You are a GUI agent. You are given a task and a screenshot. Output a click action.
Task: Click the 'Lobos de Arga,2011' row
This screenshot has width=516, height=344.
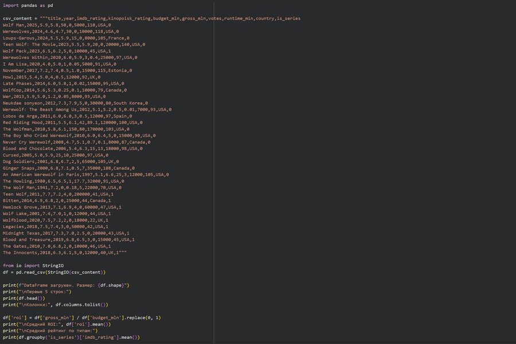click(68, 116)
